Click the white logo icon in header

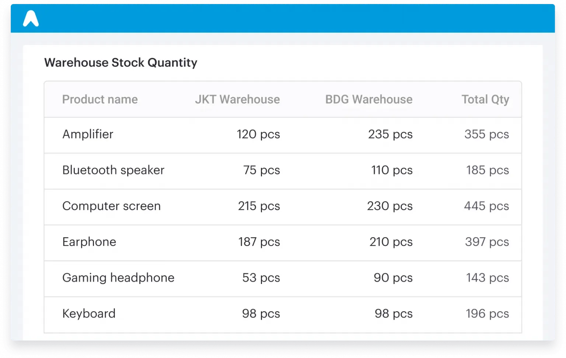point(31,18)
